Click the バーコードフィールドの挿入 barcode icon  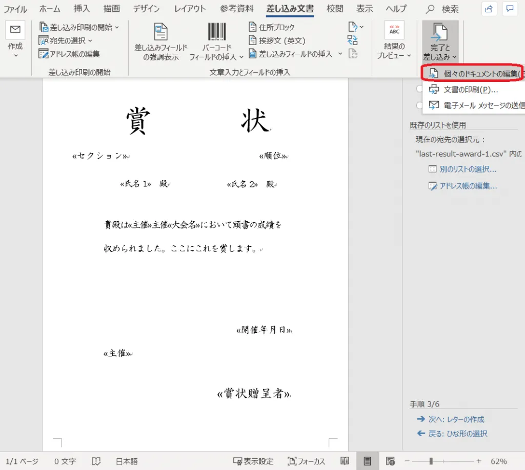pos(216,32)
